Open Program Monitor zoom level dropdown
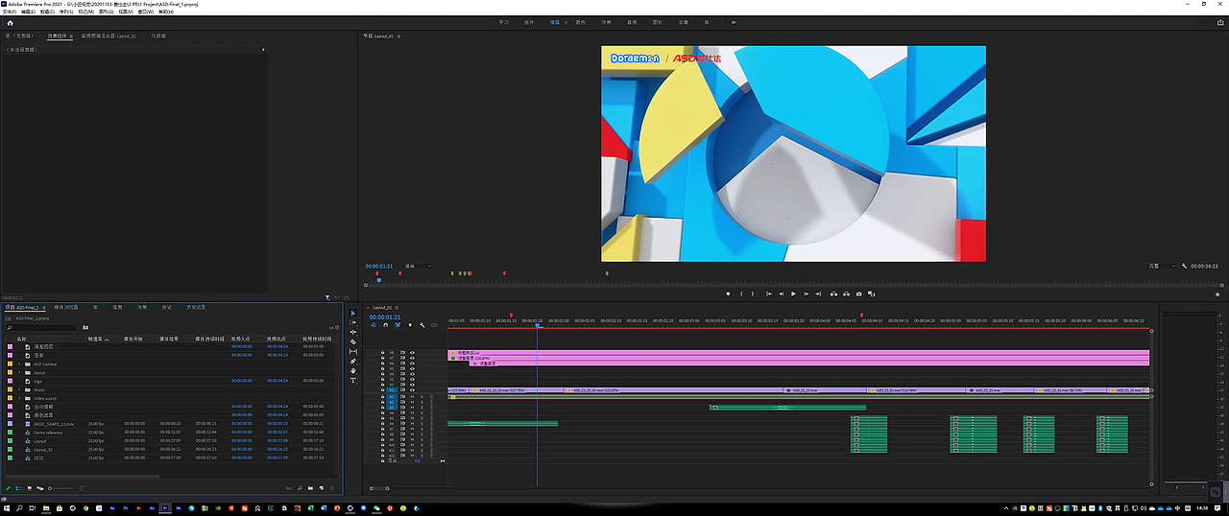The height and width of the screenshot is (516, 1229). (x=419, y=266)
